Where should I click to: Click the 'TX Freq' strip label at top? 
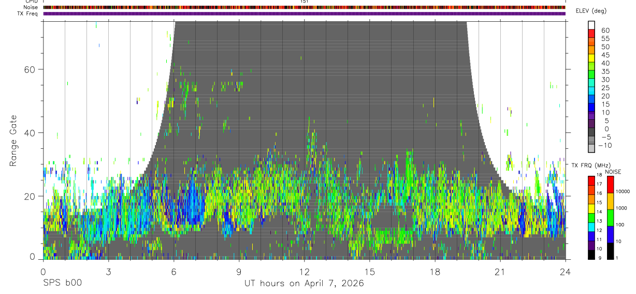pos(27,13)
